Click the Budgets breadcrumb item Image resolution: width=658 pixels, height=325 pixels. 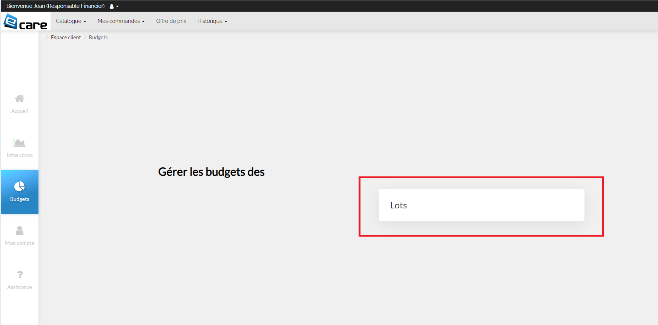(98, 37)
